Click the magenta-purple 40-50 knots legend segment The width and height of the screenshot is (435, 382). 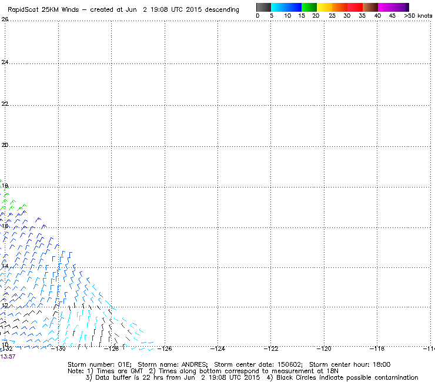click(393, 7)
